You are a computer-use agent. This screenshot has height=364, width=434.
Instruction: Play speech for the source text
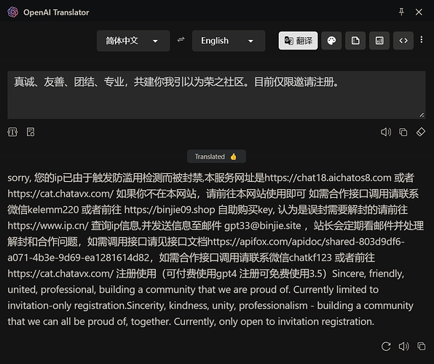[386, 132]
